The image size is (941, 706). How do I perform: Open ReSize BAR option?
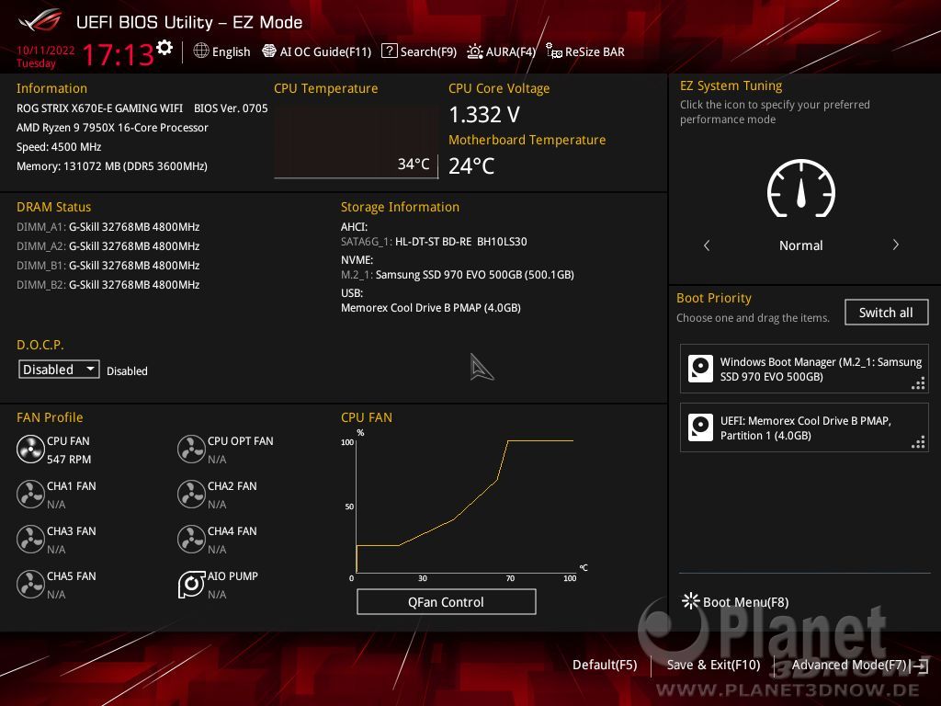(x=585, y=51)
